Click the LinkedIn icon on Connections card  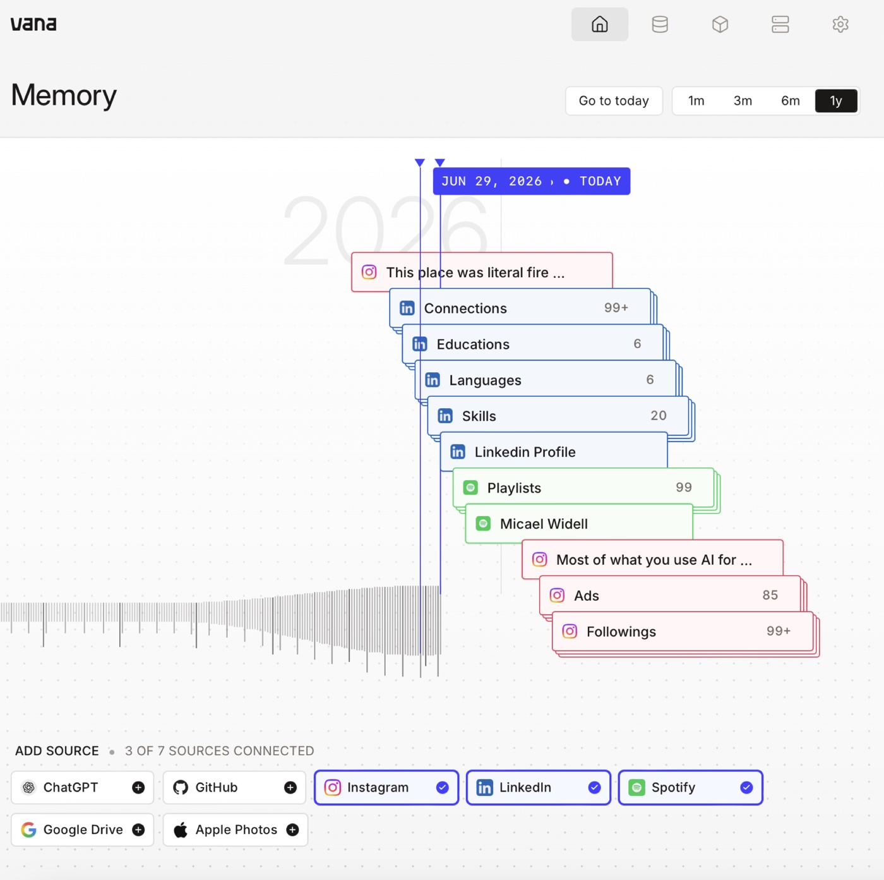407,308
